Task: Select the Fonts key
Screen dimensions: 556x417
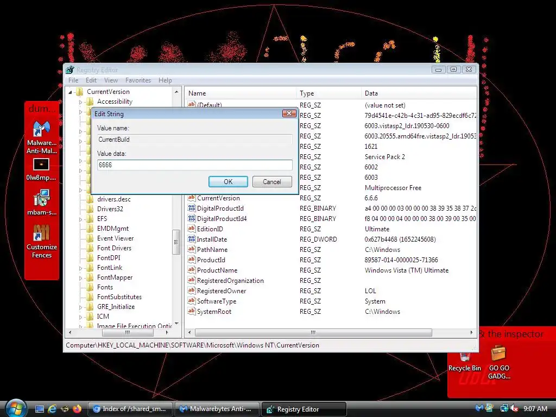Action: 105,287
